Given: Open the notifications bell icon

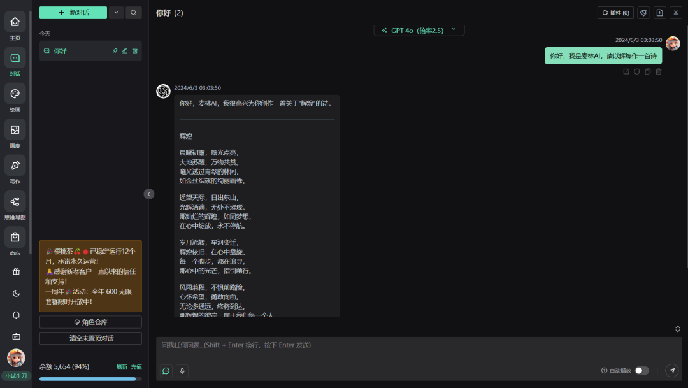Looking at the screenshot, I should 16,315.
